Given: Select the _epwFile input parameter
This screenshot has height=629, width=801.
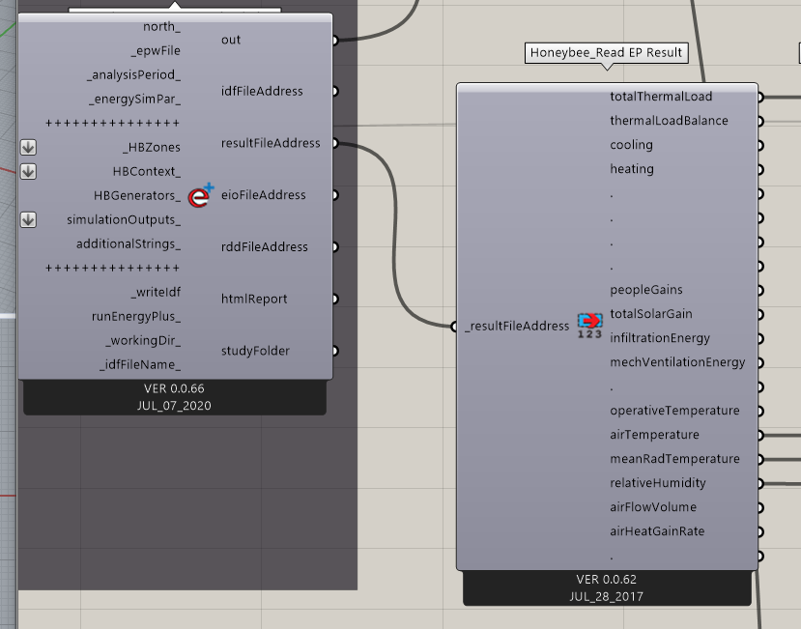Looking at the screenshot, I should click(155, 50).
